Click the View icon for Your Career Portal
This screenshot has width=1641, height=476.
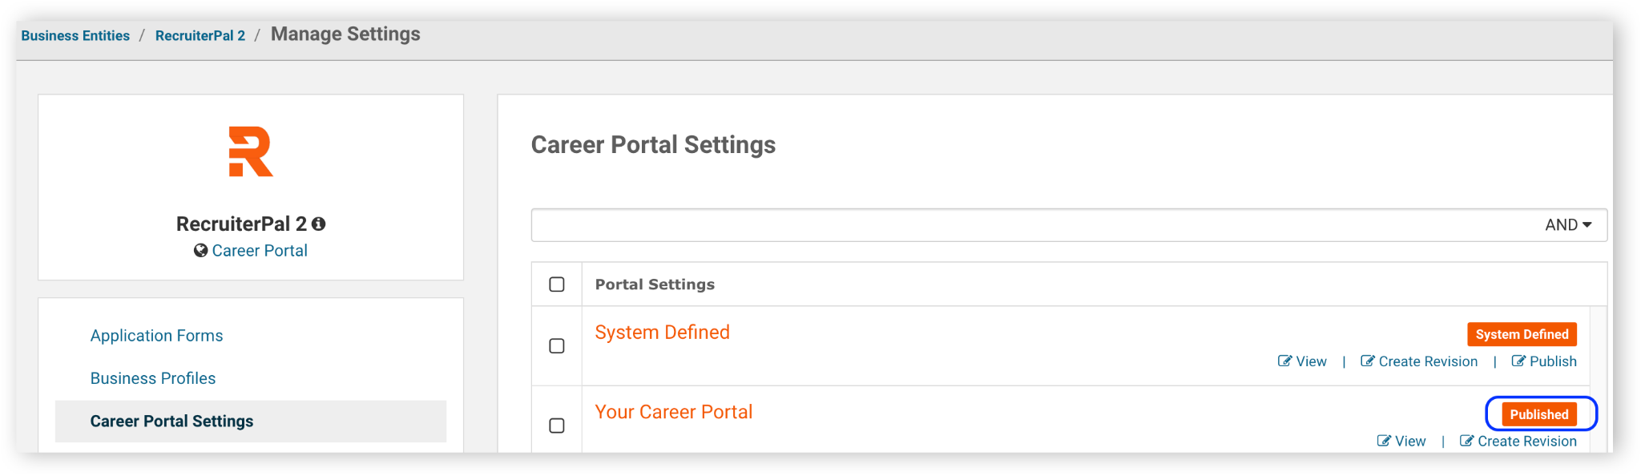(x=1384, y=441)
